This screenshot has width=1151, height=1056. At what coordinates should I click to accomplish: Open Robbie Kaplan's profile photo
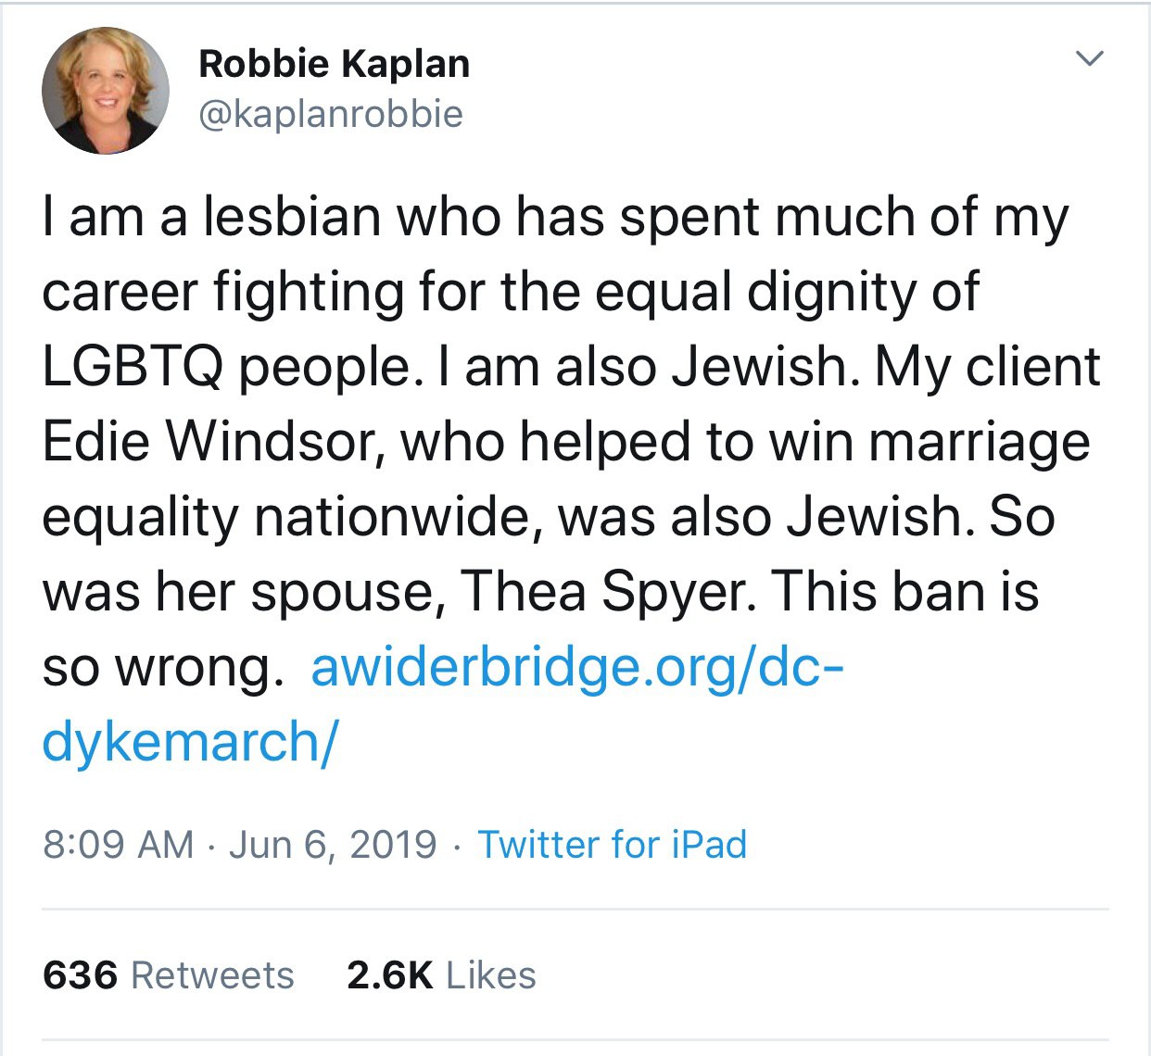point(106,91)
